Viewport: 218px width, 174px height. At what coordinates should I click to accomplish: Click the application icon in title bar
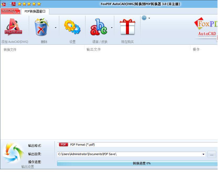[x=3, y=4]
